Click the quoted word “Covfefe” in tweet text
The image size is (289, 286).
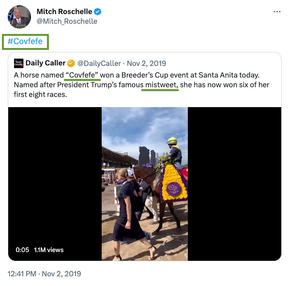pyautogui.click(x=82, y=75)
